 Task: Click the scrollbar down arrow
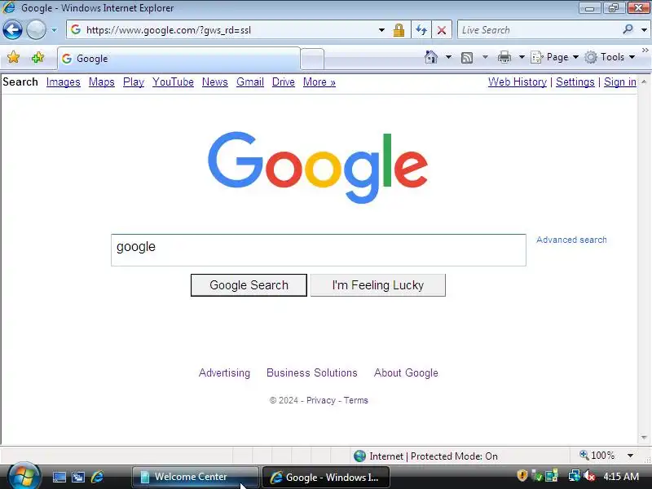click(x=644, y=438)
